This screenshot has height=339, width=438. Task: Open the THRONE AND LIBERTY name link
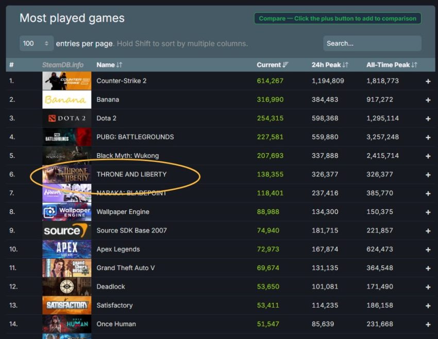coord(131,174)
